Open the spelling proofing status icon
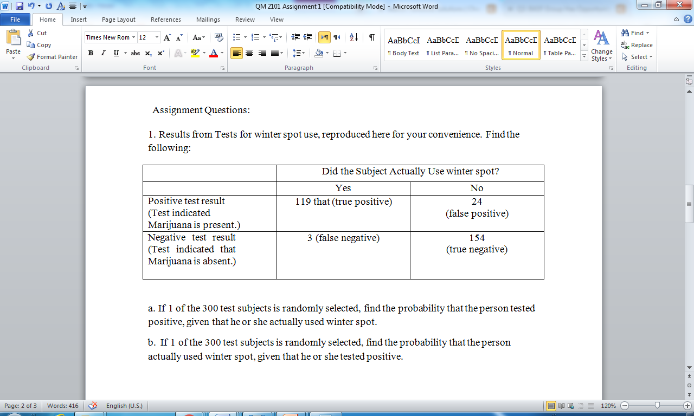Viewport: 694px width, 416px height. 93,406
